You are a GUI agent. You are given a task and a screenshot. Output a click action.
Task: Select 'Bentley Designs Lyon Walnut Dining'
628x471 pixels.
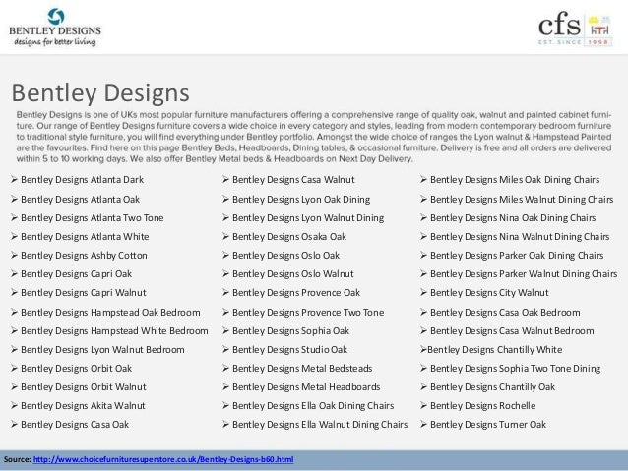coord(308,218)
